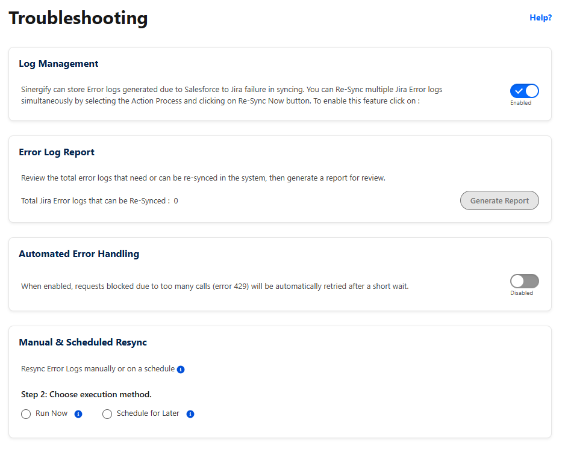
Task: Disable the Log Management toggle
Action: (x=524, y=91)
